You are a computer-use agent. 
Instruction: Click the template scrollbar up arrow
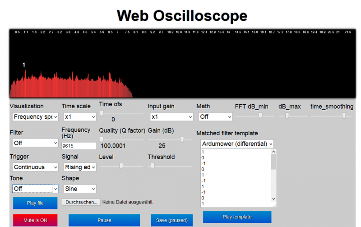pyautogui.click(x=273, y=152)
